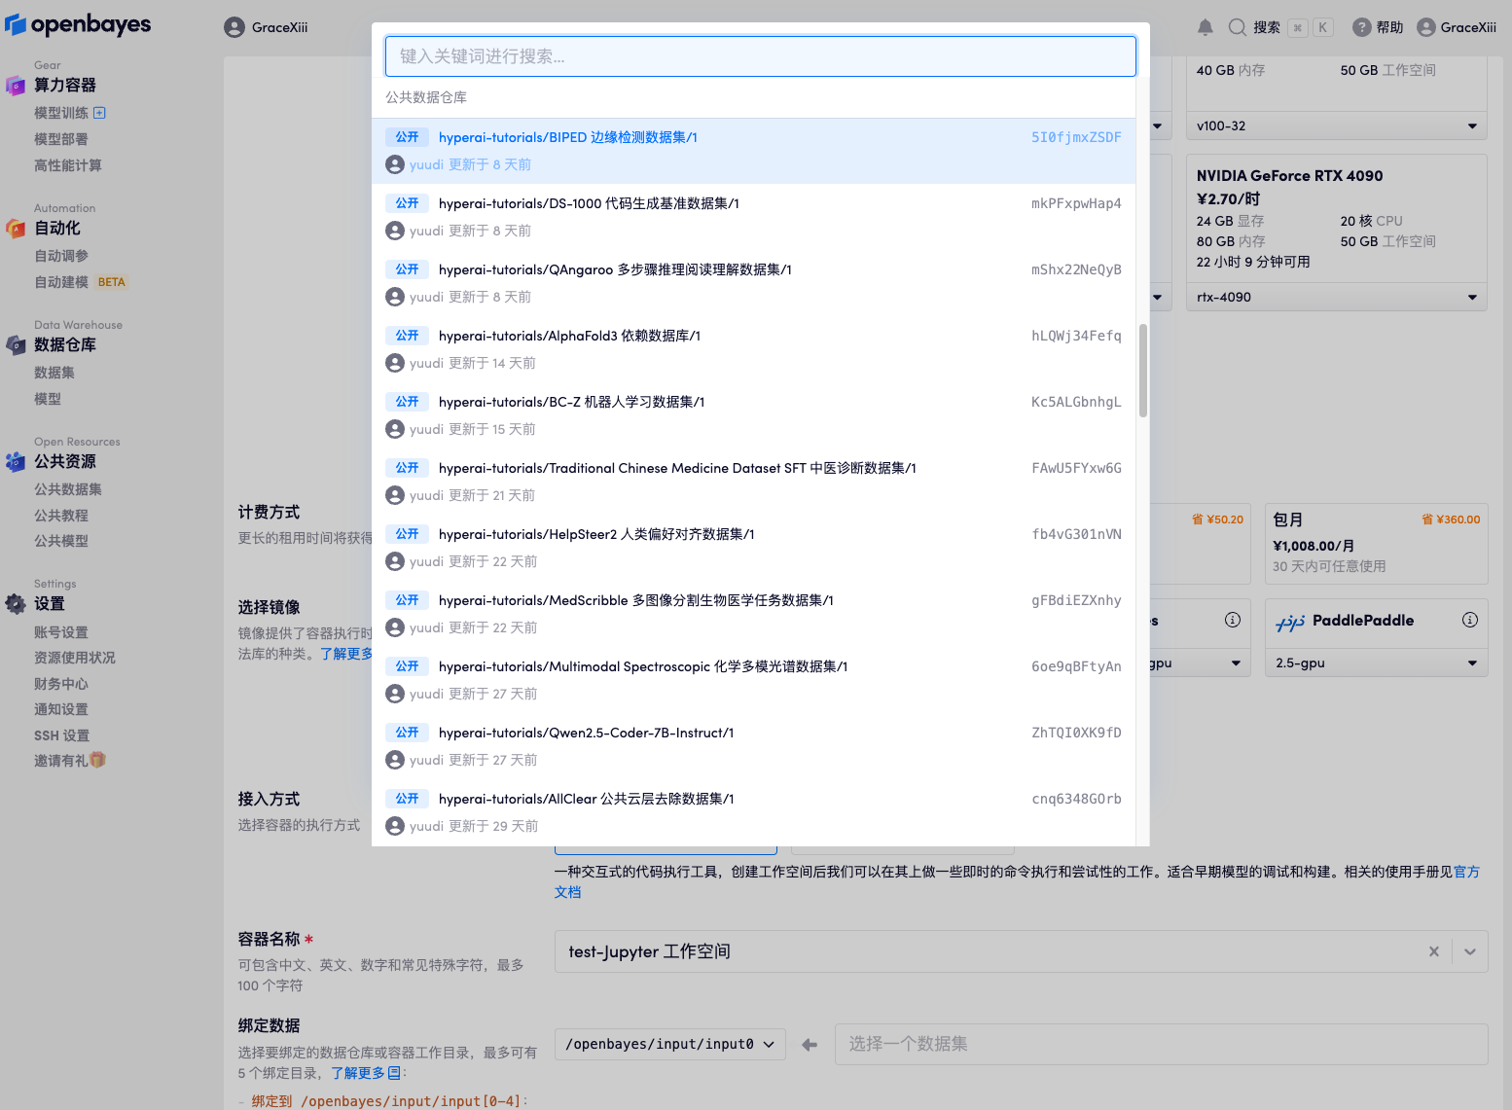This screenshot has height=1110, width=1512.
Task: Click the PaddlePaddle info icon
Action: pyautogui.click(x=1469, y=620)
